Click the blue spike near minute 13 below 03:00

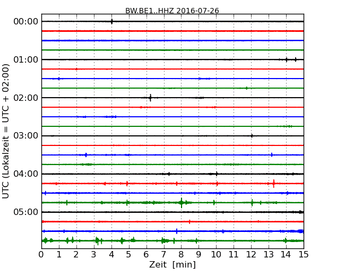click(x=272, y=155)
